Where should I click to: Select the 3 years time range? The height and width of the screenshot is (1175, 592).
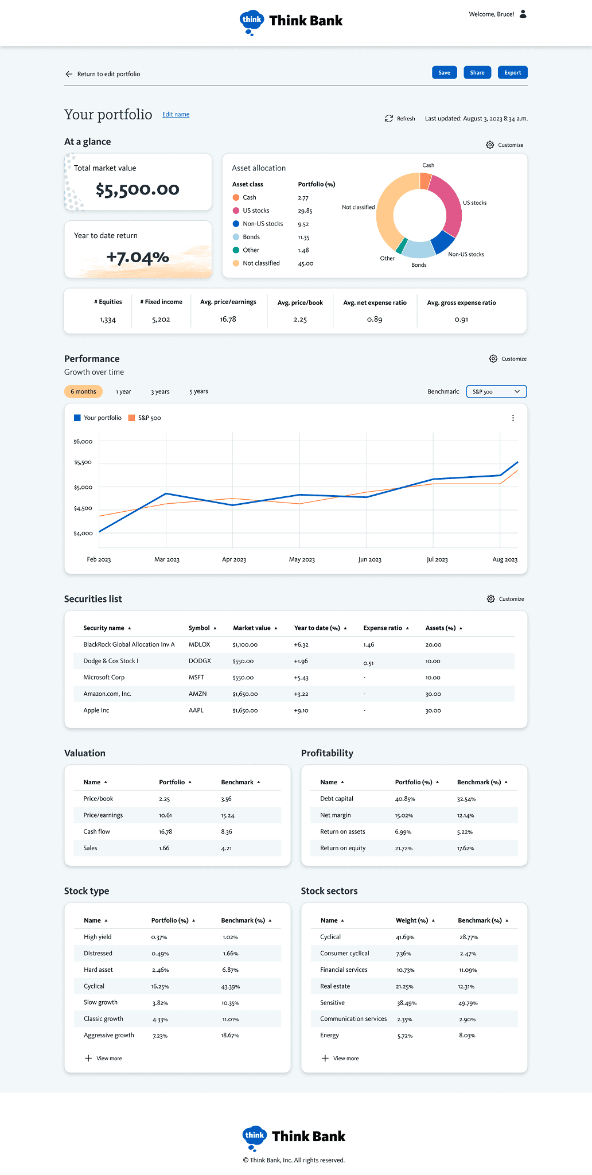[160, 391]
